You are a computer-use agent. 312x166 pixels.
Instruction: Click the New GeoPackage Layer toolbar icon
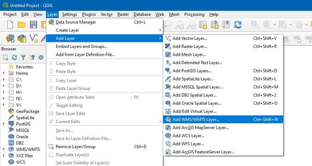point(22,38)
